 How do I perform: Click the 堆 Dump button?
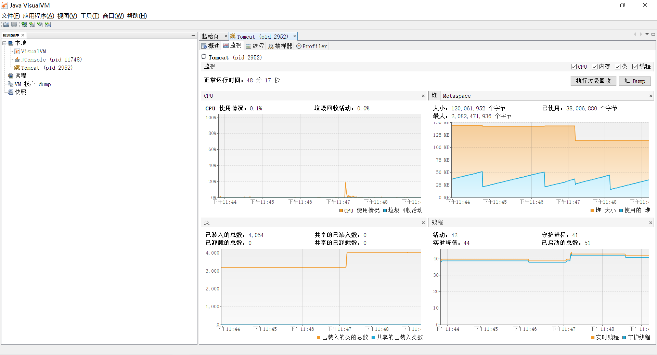tap(635, 81)
